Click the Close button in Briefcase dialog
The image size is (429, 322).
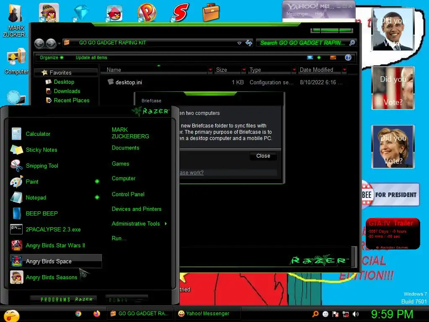pos(263,156)
